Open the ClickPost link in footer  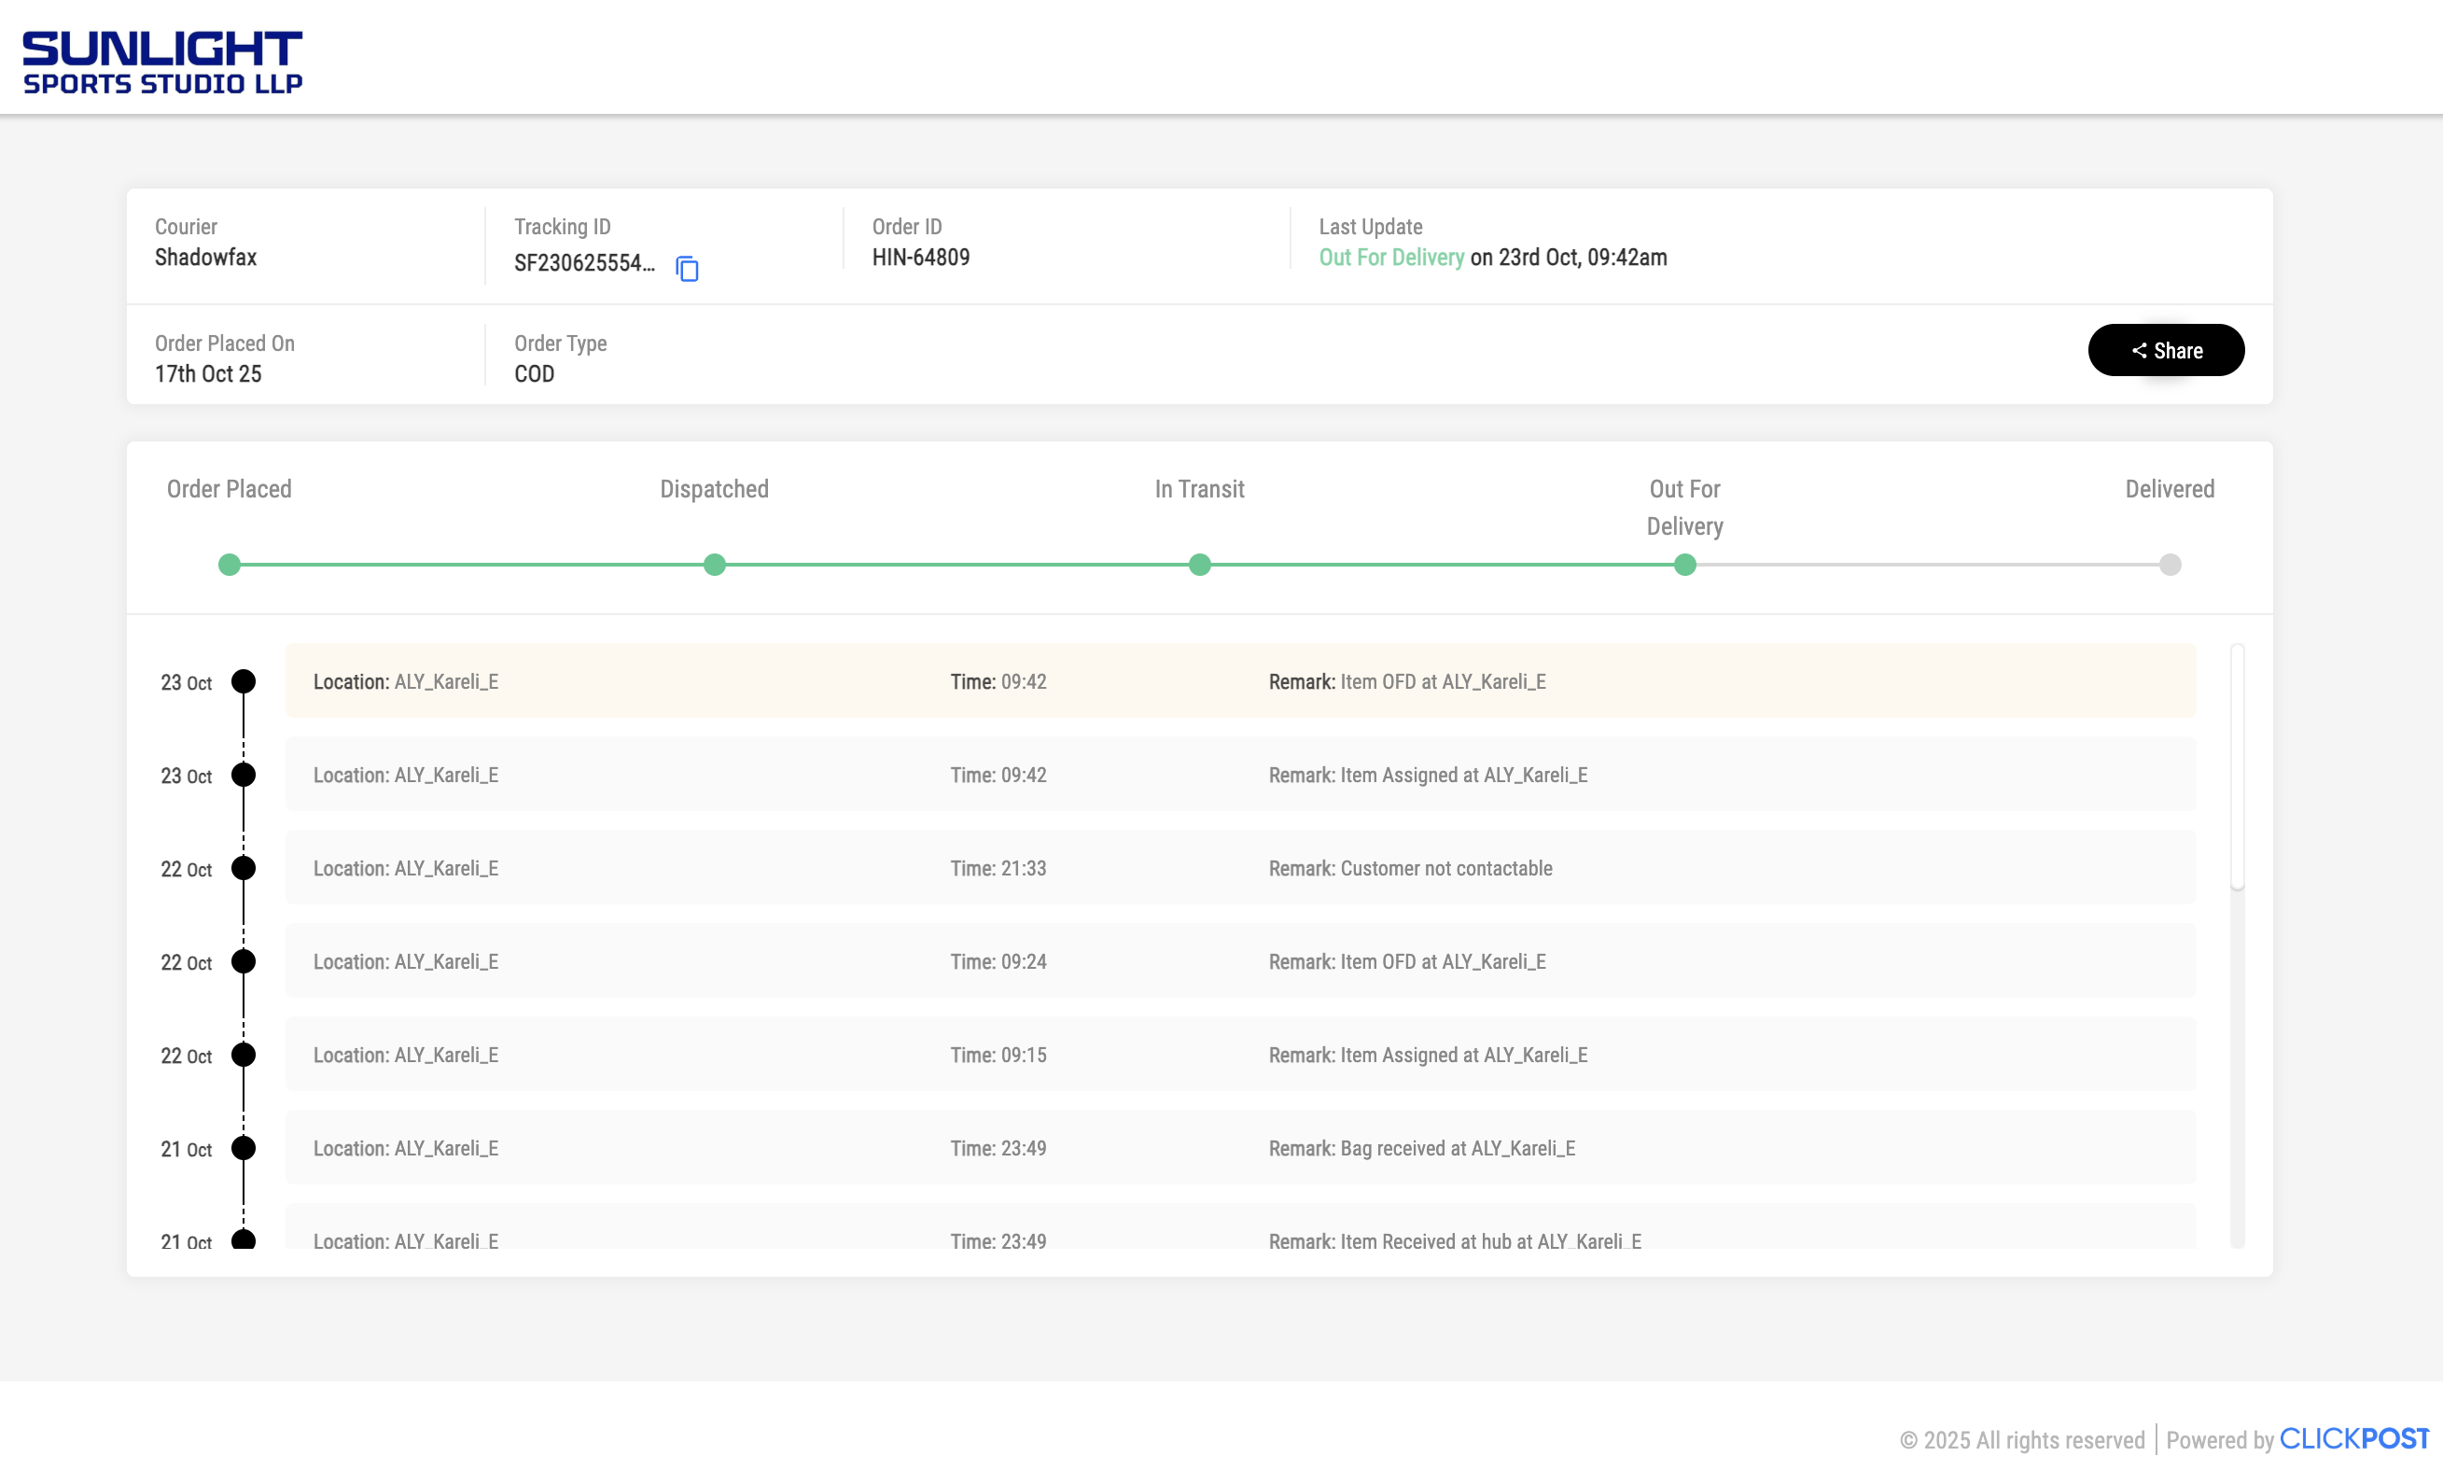point(2352,1438)
